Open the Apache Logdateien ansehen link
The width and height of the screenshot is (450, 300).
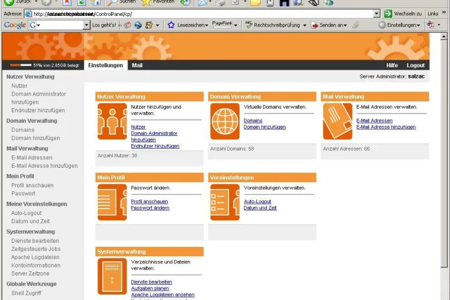[163, 295]
